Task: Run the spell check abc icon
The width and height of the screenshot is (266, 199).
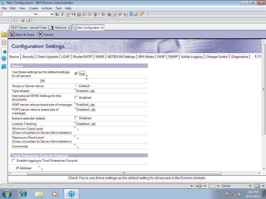Action: 136,15
